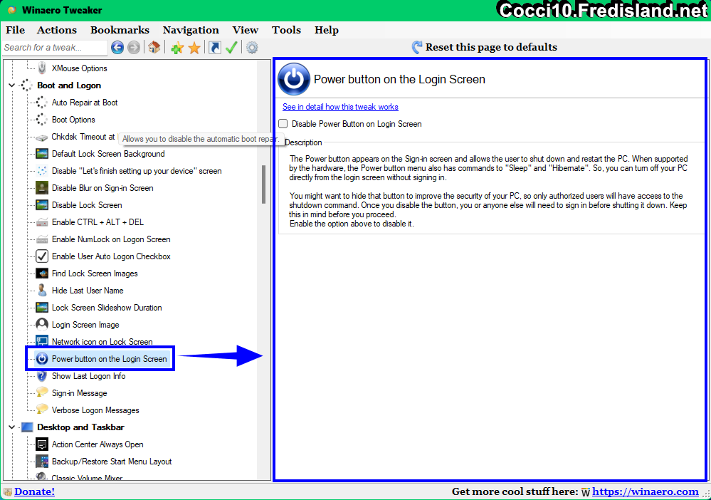This screenshot has width=711, height=500.
Task: Click the Action Center Always Open icon
Action: [x=42, y=444]
